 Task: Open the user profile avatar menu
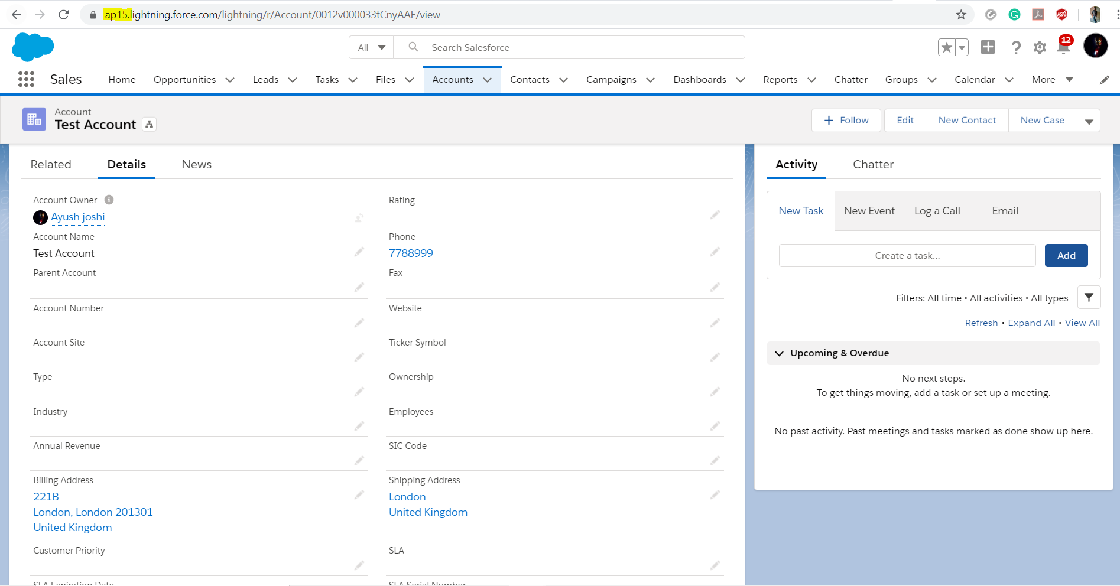pyautogui.click(x=1095, y=45)
